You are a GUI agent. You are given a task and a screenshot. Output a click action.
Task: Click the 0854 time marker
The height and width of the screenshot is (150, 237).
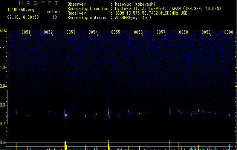coord(93,32)
